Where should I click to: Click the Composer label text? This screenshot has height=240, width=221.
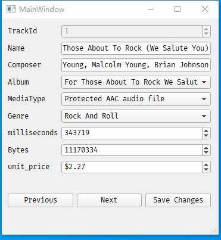point(24,65)
